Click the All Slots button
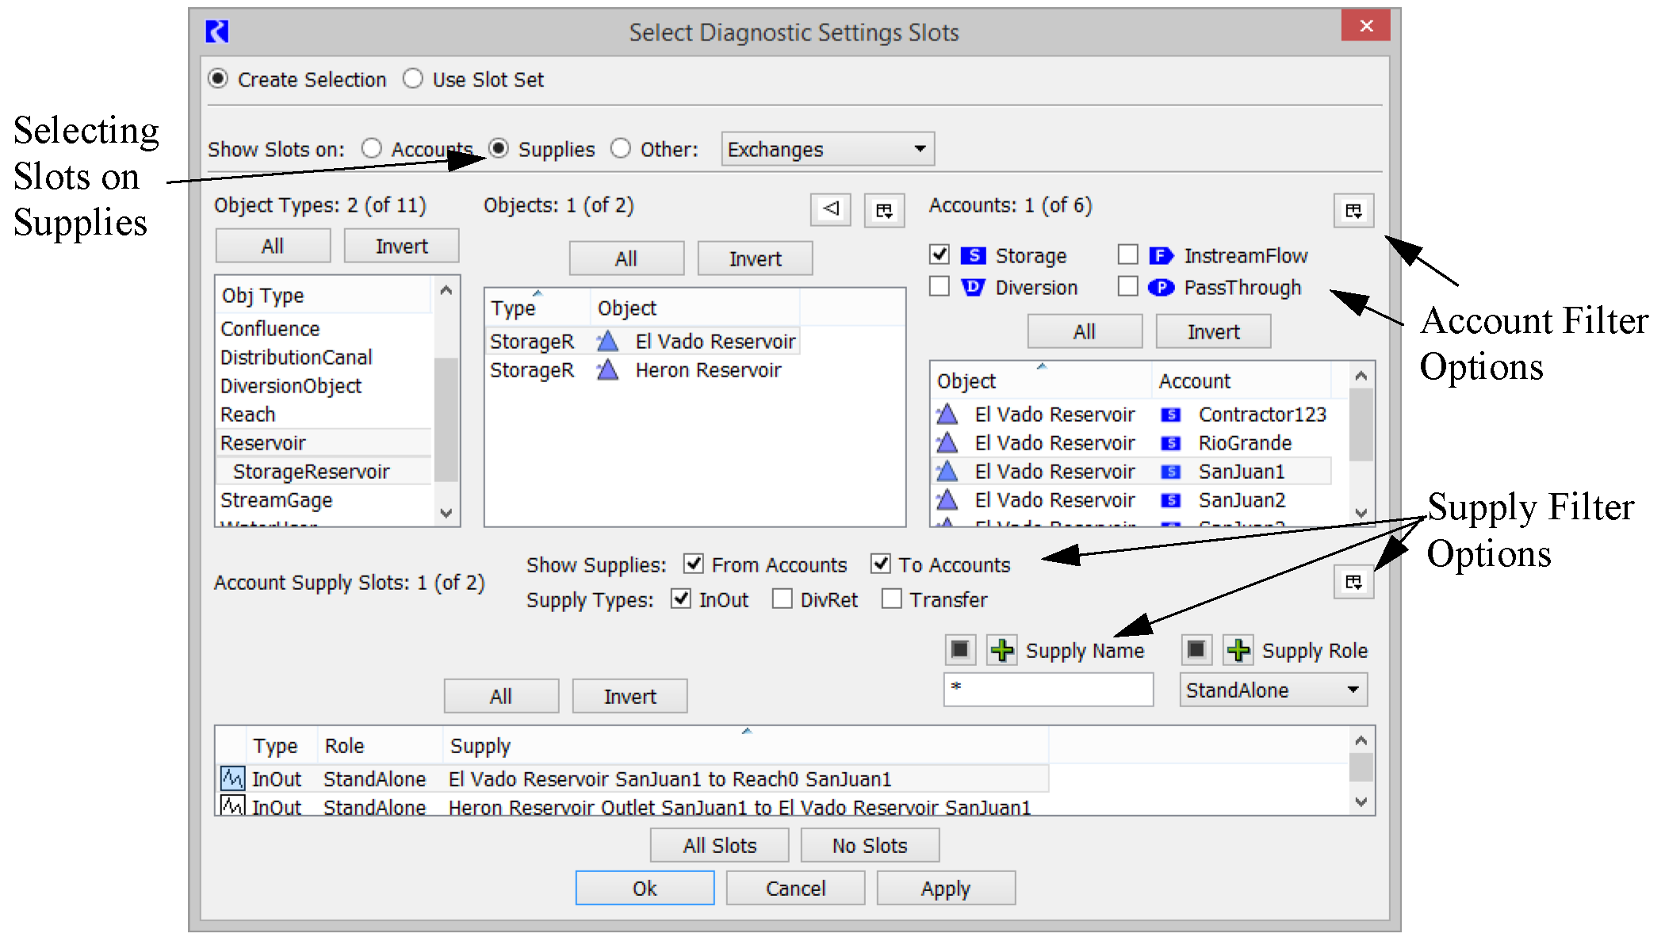Viewport: 1665px width, 945px height. pyautogui.click(x=719, y=845)
